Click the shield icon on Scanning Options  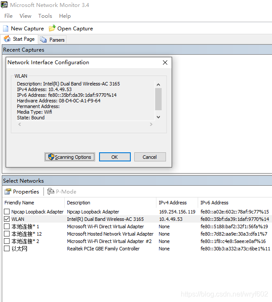point(51,157)
